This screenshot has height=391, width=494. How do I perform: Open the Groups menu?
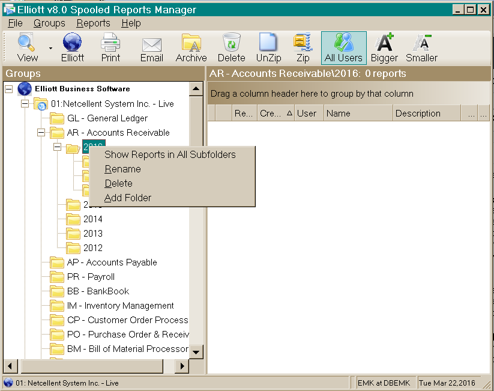[49, 23]
